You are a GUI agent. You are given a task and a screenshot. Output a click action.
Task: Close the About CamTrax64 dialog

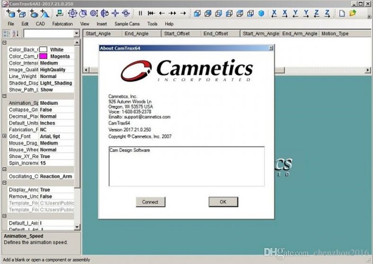pos(271,48)
